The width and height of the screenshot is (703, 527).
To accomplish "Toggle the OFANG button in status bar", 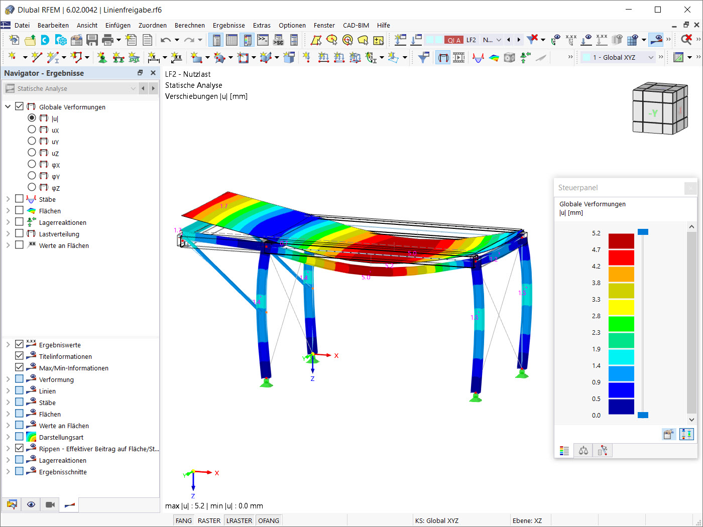I will (269, 520).
